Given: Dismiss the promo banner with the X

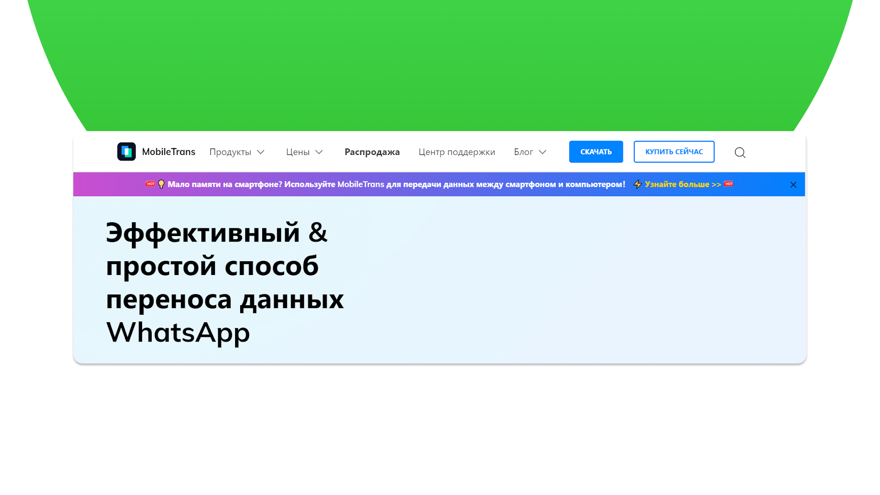Looking at the screenshot, I should point(793,185).
